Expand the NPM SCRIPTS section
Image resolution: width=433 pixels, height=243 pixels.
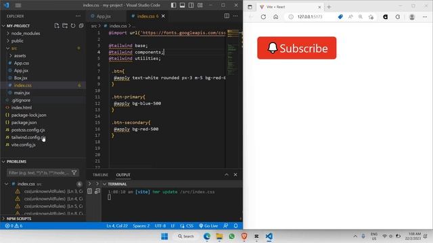pyautogui.click(x=19, y=219)
